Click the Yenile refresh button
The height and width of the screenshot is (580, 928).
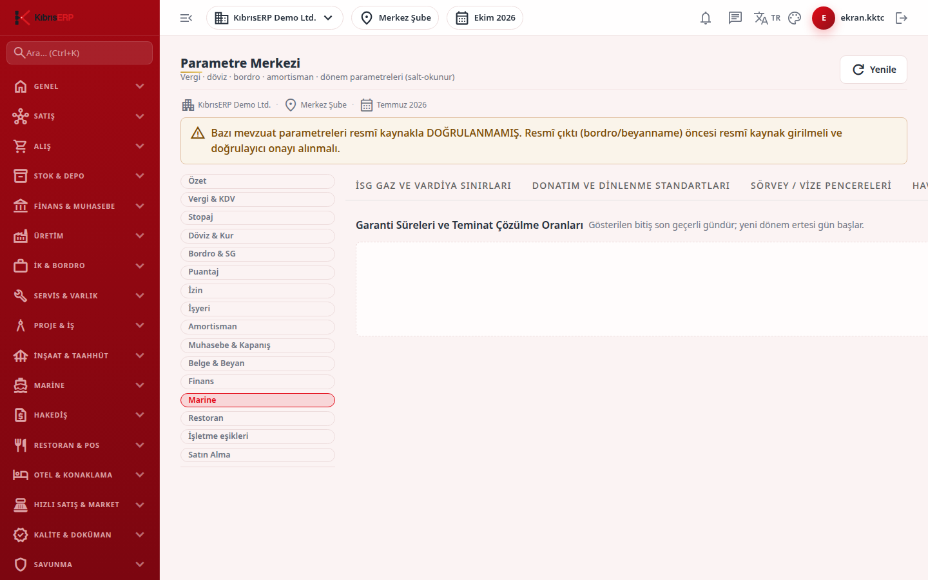873,70
